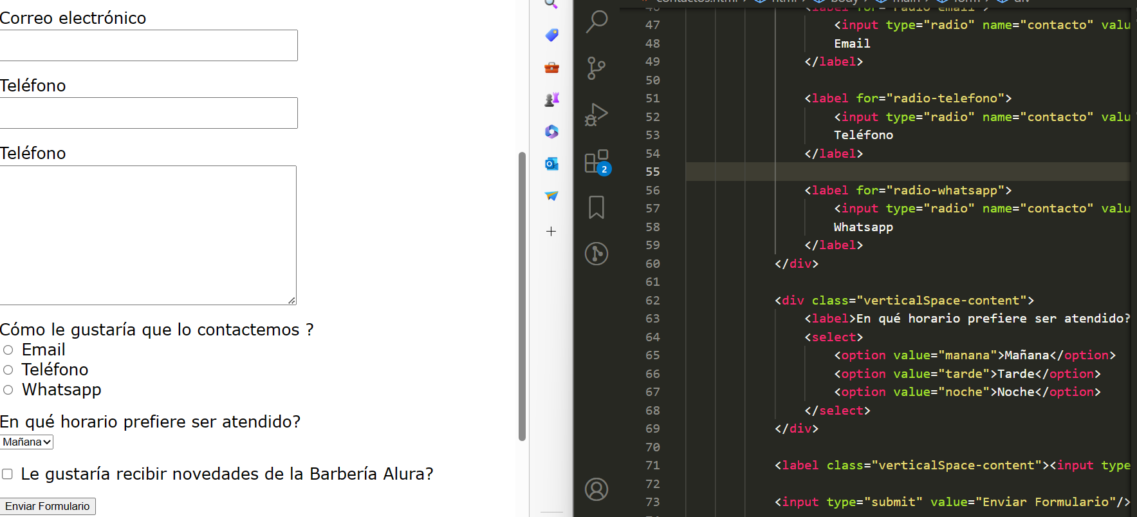Click the label for="radio-telefono" tag on line 51
Screen dimensions: 1137x517
pyautogui.click(x=908, y=99)
